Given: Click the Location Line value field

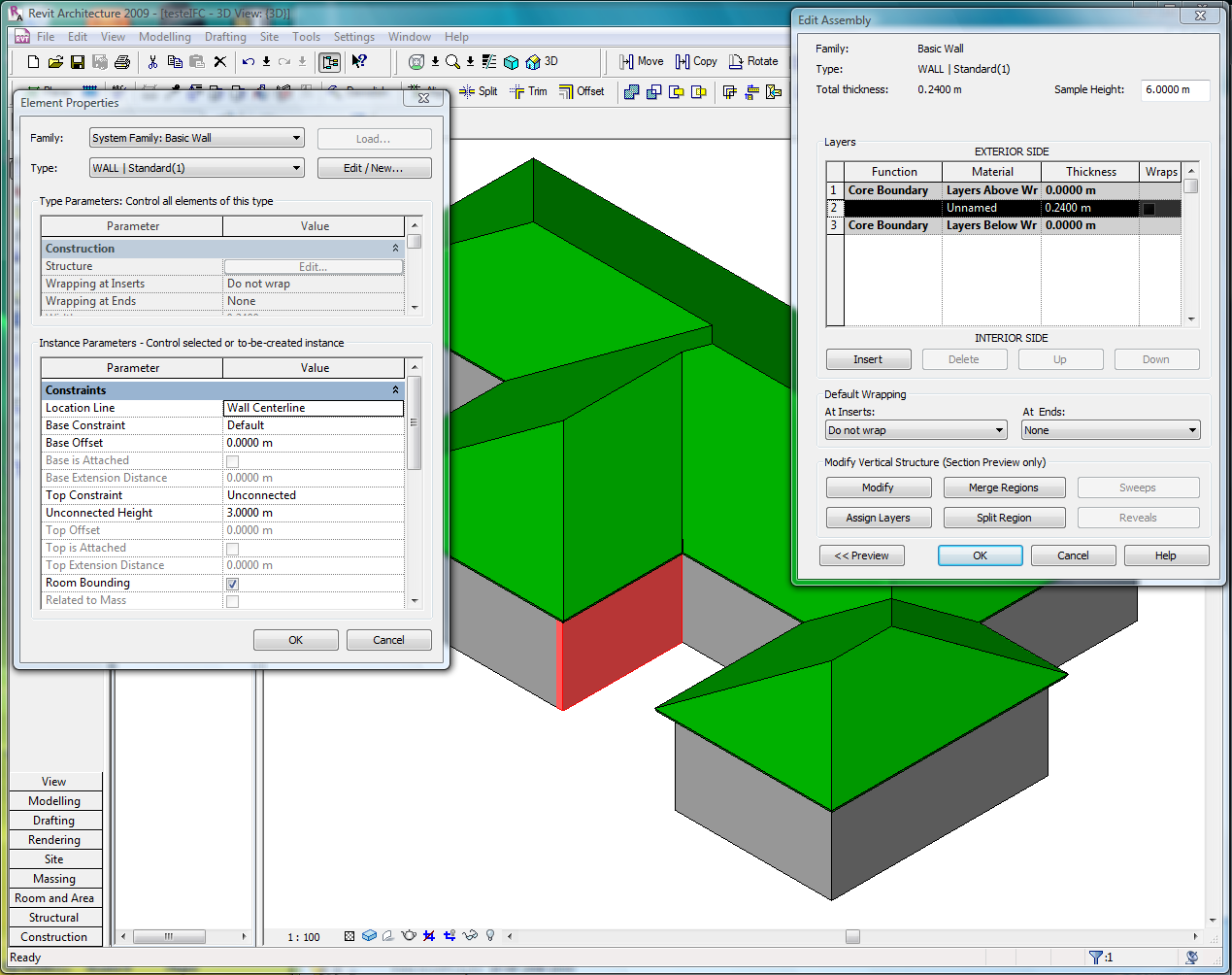Looking at the screenshot, I should click(314, 408).
